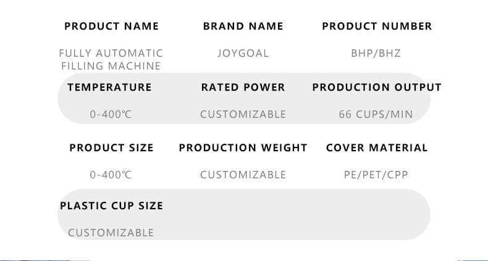
Task: Click the 66 CUPS/MIN value
Action: 376,114
